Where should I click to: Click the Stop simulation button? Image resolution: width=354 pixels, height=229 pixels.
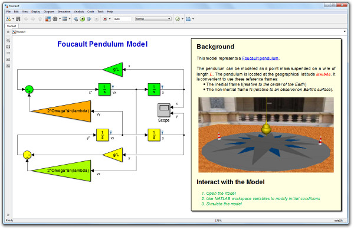point(96,19)
